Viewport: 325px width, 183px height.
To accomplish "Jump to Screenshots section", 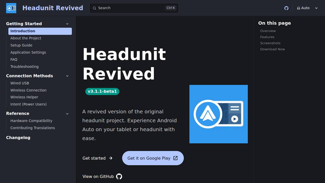I will (270, 43).
